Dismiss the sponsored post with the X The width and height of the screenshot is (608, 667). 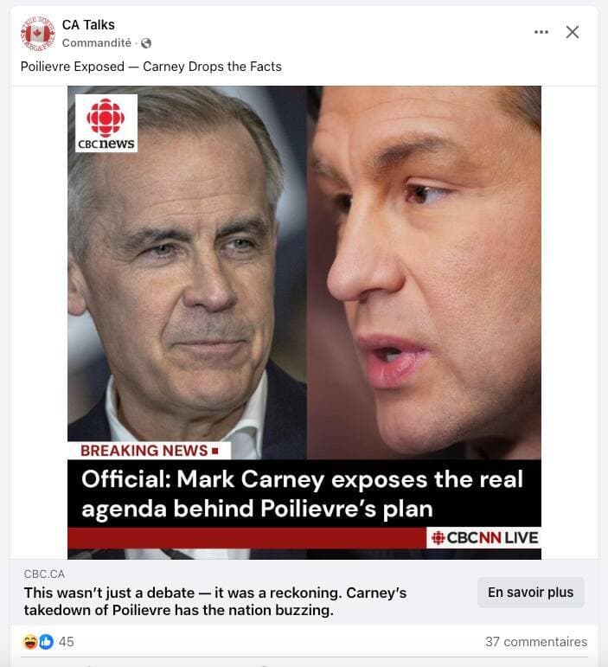(x=573, y=32)
